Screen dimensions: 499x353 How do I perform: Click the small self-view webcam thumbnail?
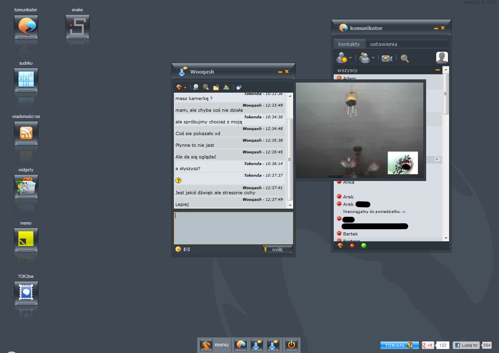(x=403, y=163)
